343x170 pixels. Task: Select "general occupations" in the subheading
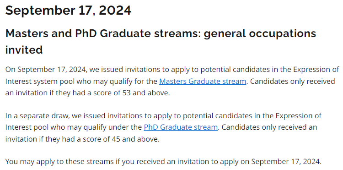(x=260, y=33)
